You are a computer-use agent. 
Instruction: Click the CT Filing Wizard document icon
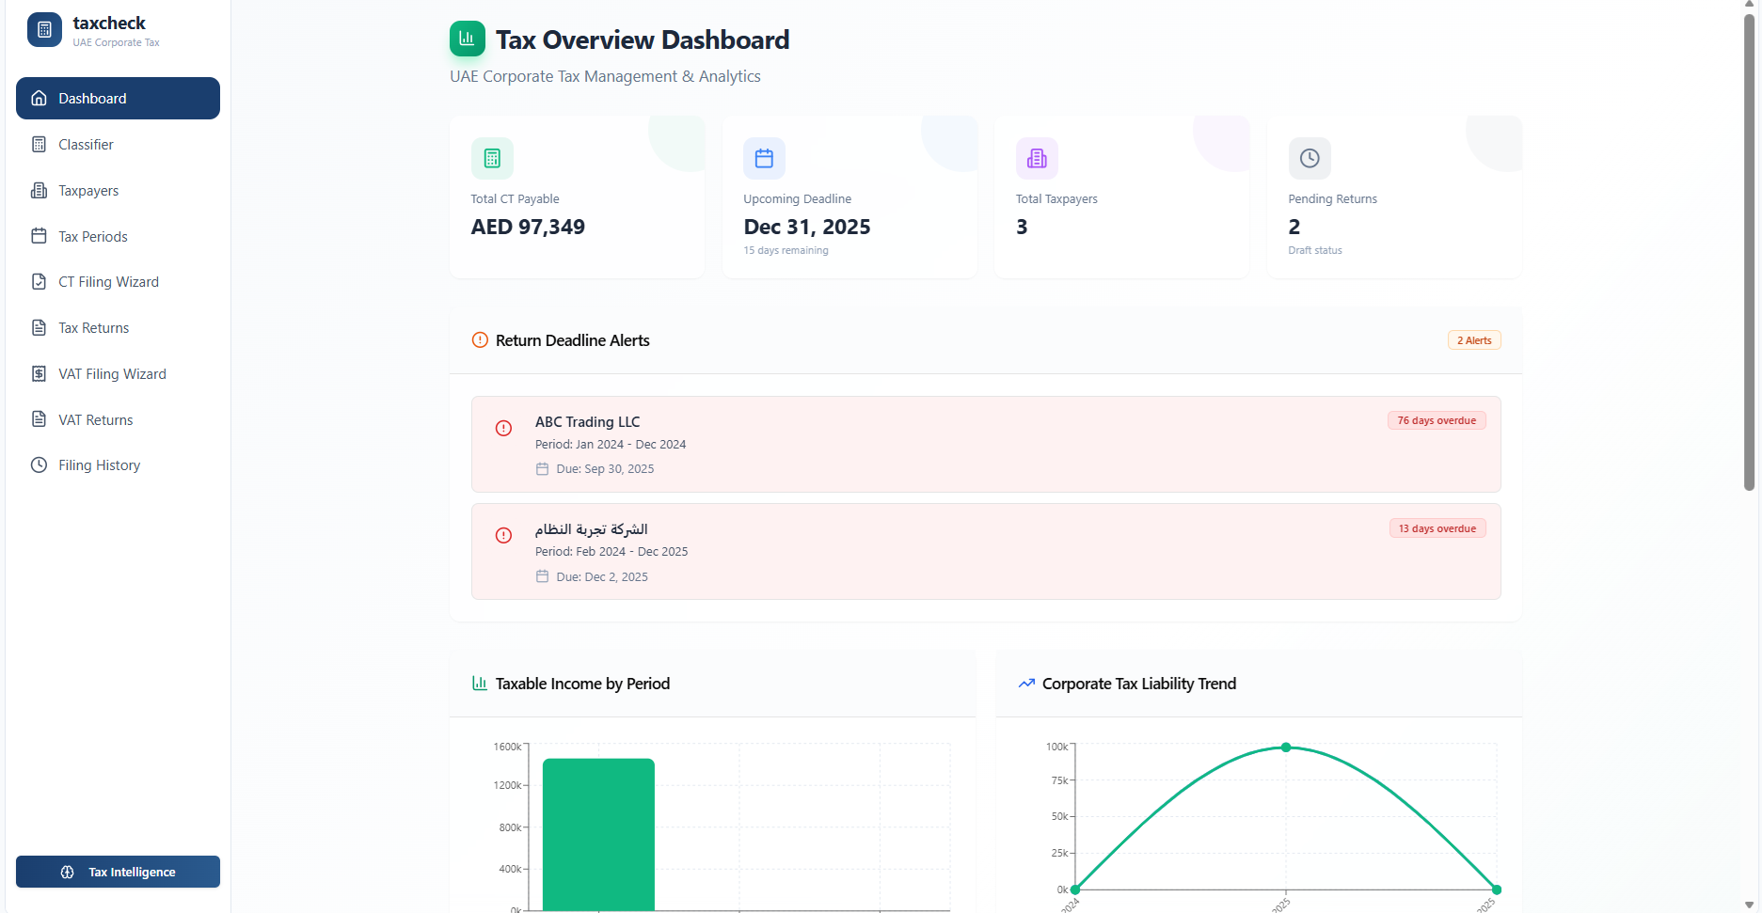(39, 281)
